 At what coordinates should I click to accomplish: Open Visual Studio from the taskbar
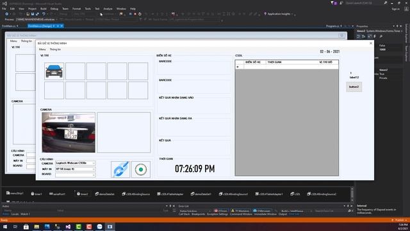68,227
